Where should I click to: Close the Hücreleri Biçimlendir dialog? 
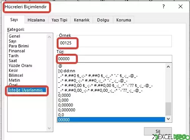coord(181,6)
